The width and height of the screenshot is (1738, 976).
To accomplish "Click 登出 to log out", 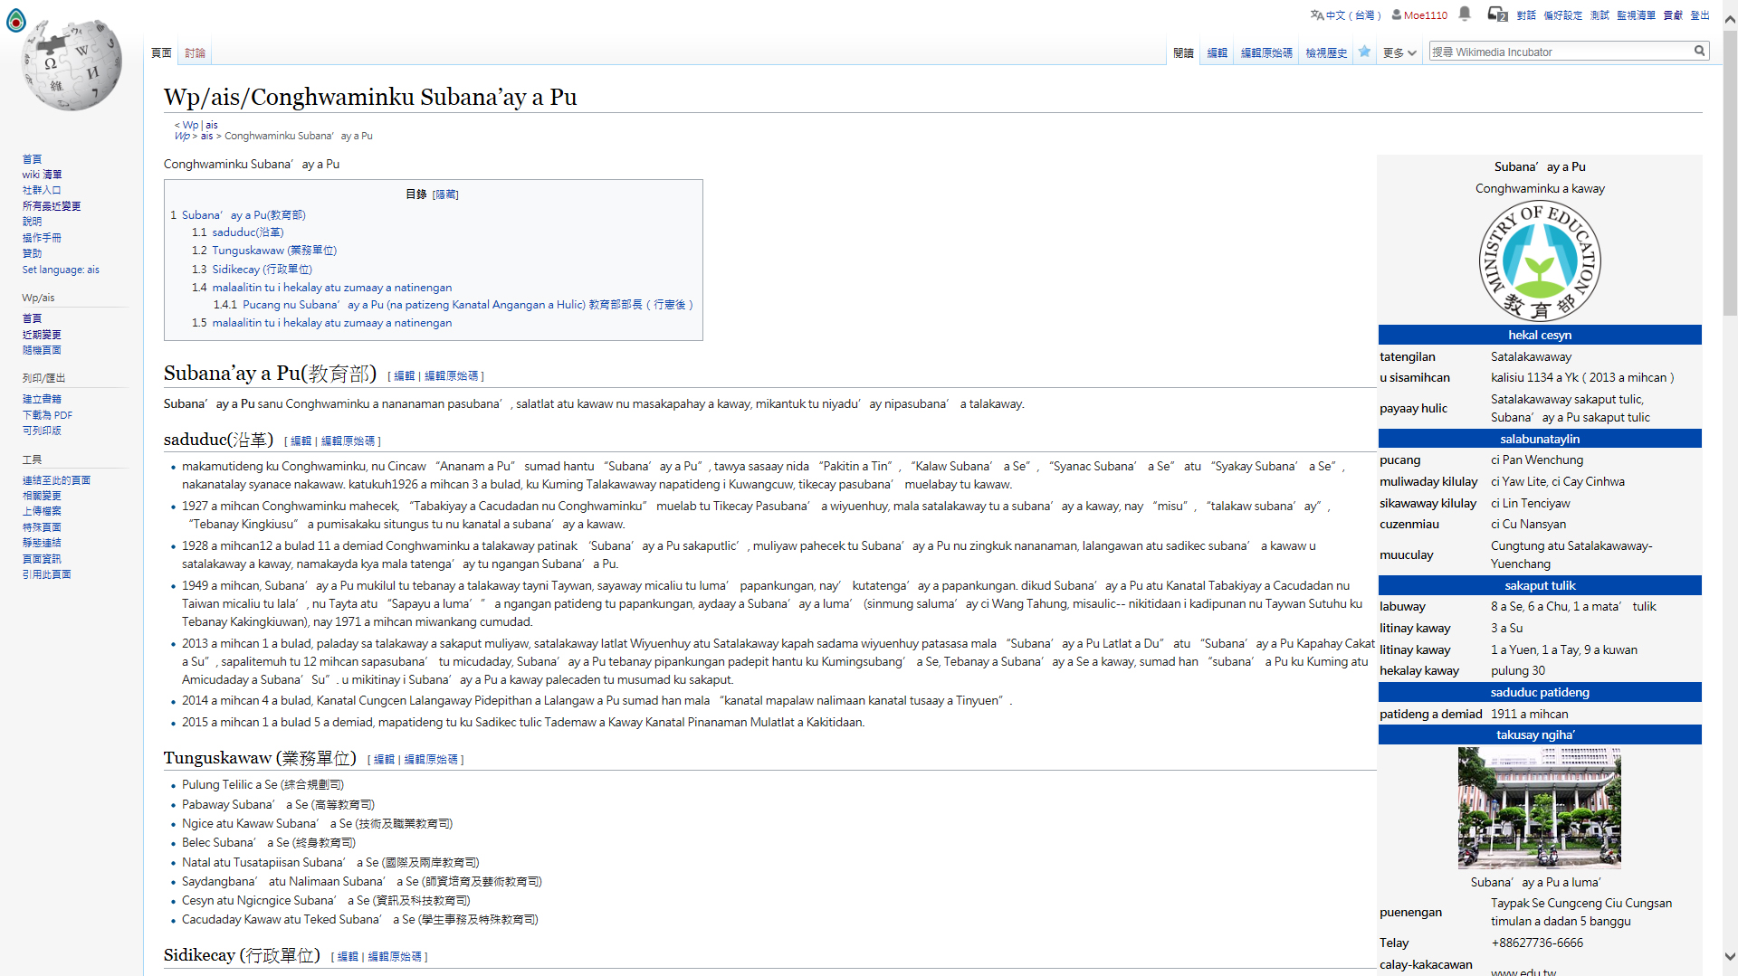I will point(1700,15).
